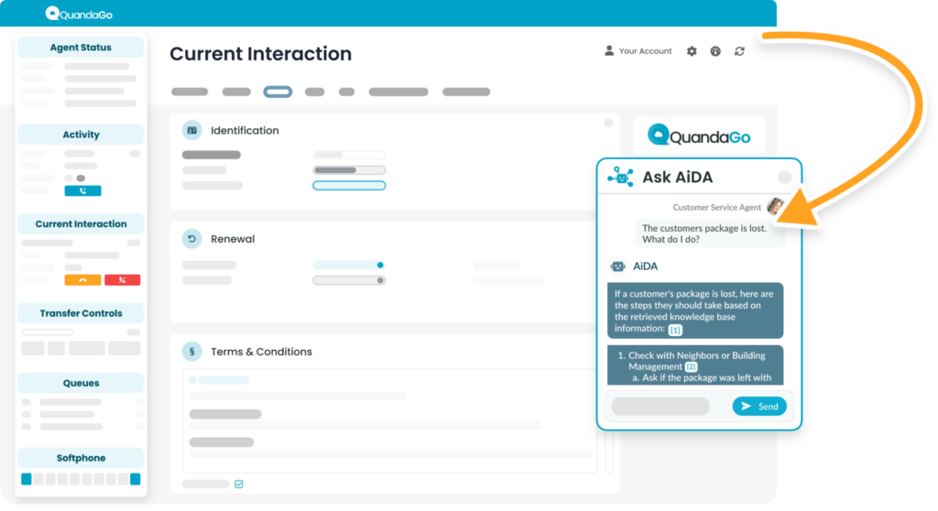Click the AiDA message input field
This screenshot has width=938, height=511.
[660, 407]
